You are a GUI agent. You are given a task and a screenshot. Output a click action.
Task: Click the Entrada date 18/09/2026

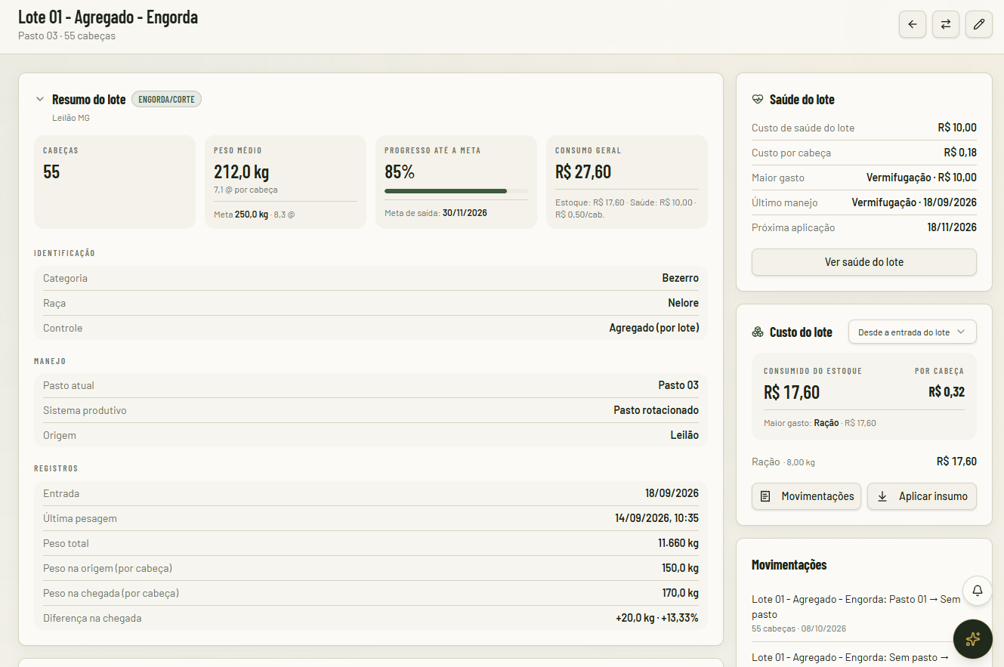[672, 493]
